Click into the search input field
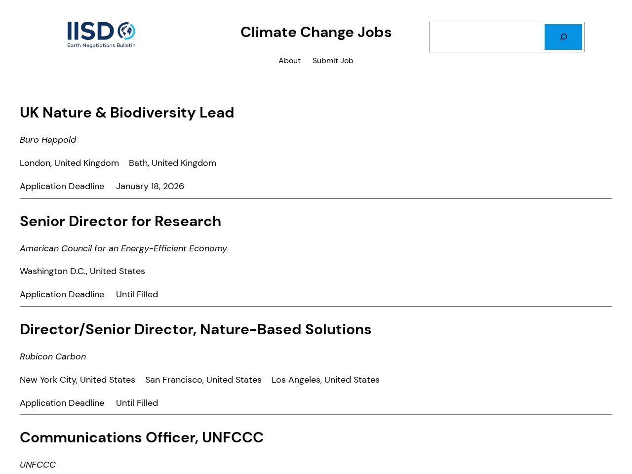This screenshot has height=474, width=632. (x=487, y=37)
